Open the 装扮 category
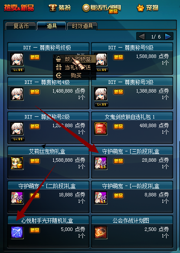The image size is (180, 253). tap(60, 8)
